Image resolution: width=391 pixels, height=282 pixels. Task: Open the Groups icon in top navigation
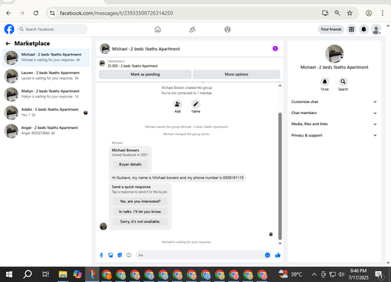[x=228, y=30]
